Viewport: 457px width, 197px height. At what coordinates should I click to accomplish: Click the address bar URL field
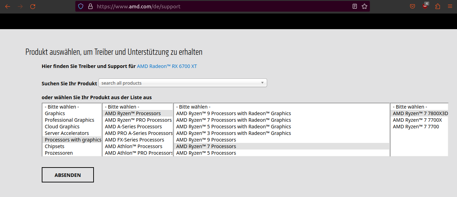point(223,6)
